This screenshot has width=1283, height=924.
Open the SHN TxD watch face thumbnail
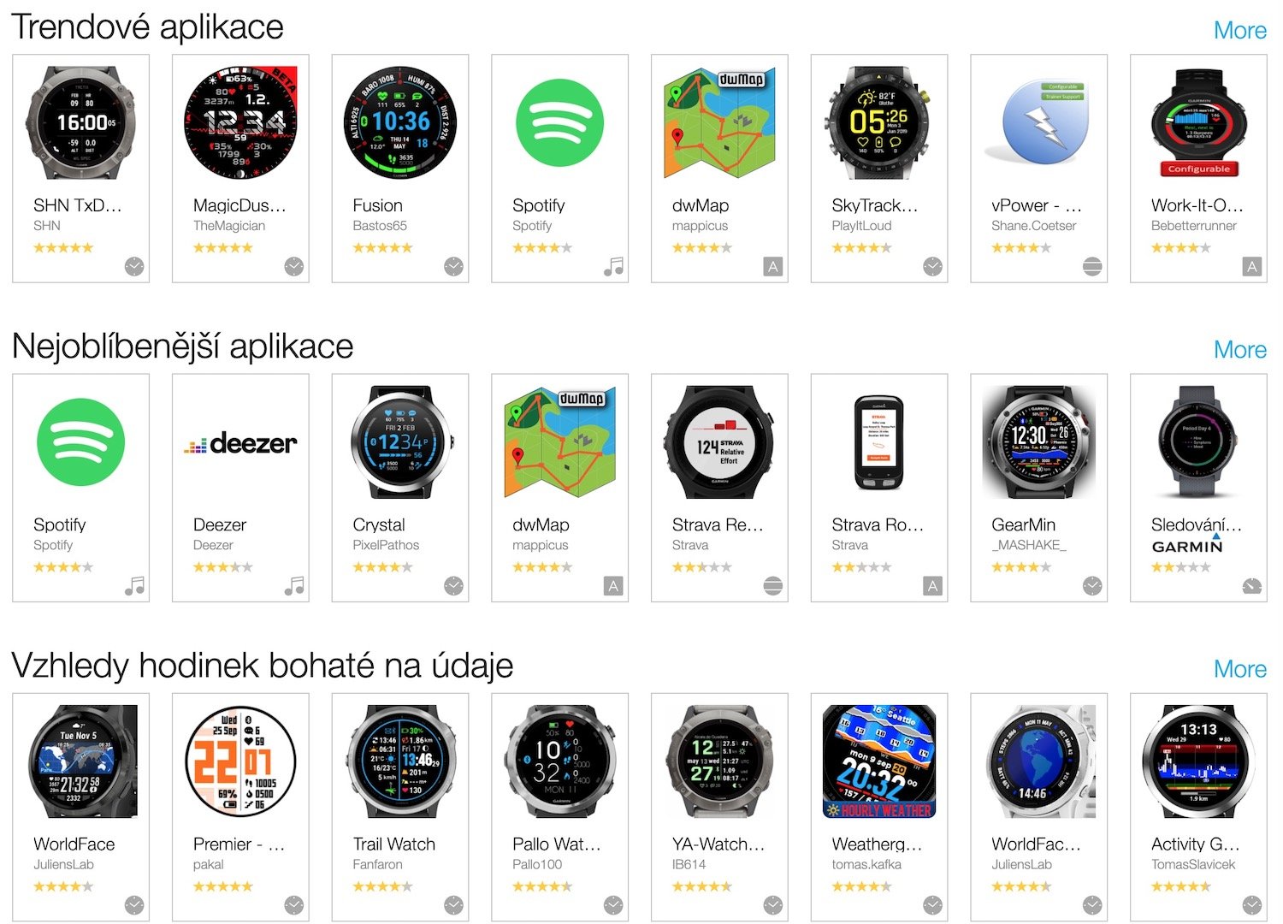click(81, 123)
